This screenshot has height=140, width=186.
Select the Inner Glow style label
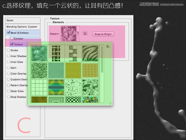tap(17, 62)
